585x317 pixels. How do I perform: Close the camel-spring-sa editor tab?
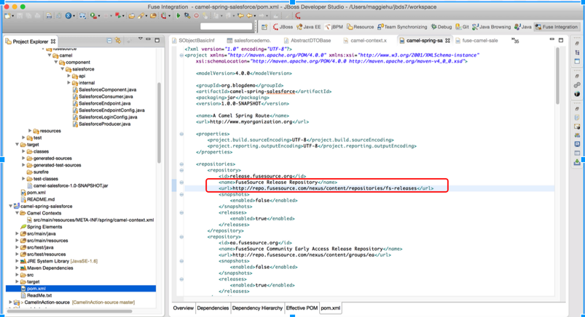447,41
